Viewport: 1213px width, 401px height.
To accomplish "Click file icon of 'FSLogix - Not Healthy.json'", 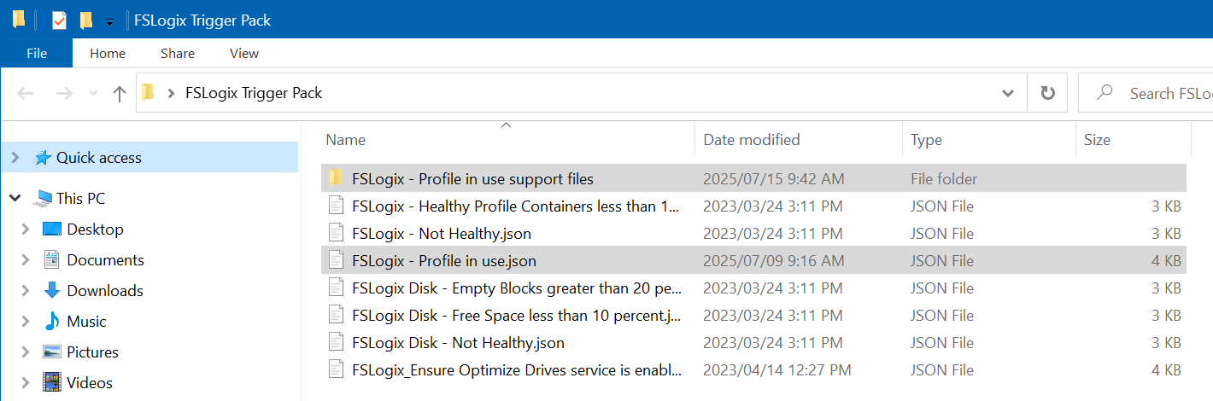I will tap(336, 234).
